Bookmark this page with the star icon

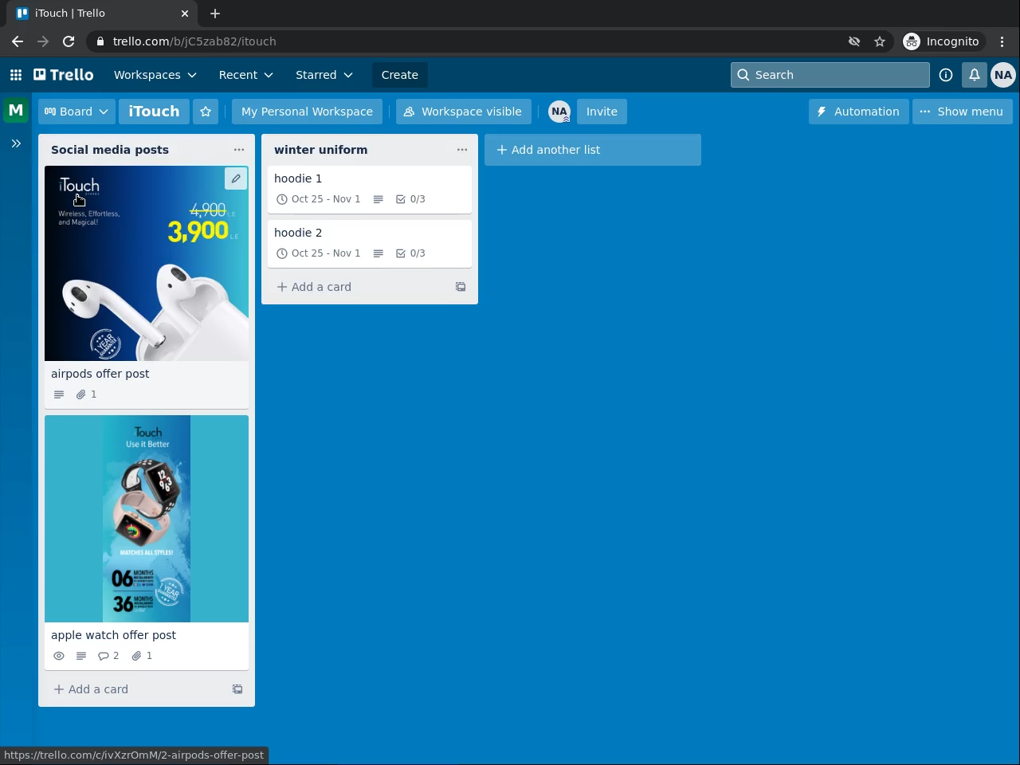tap(880, 41)
